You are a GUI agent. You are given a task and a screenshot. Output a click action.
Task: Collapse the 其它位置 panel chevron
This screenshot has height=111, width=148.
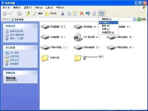(x=35, y=47)
